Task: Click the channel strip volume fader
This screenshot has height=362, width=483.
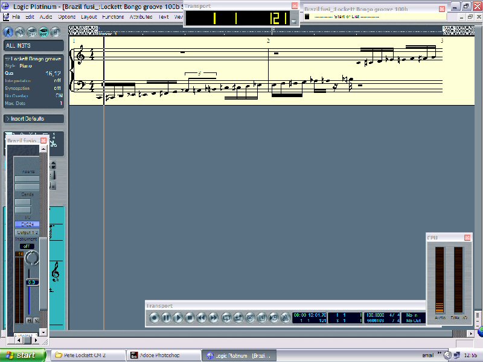Action: (x=32, y=282)
